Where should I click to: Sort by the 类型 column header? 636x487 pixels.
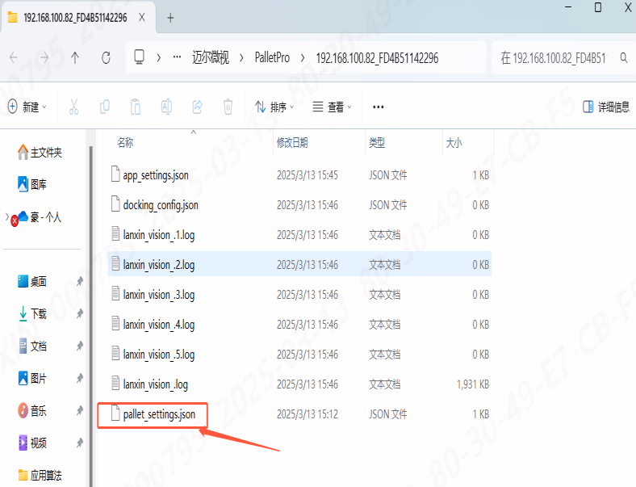pos(377,143)
